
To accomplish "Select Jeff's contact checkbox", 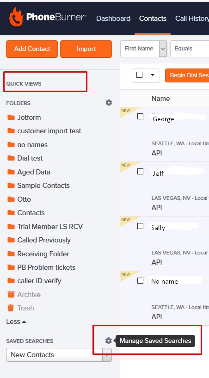I will pos(140,171).
